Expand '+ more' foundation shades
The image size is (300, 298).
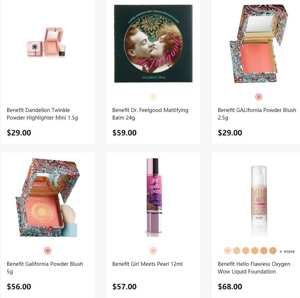point(287,251)
